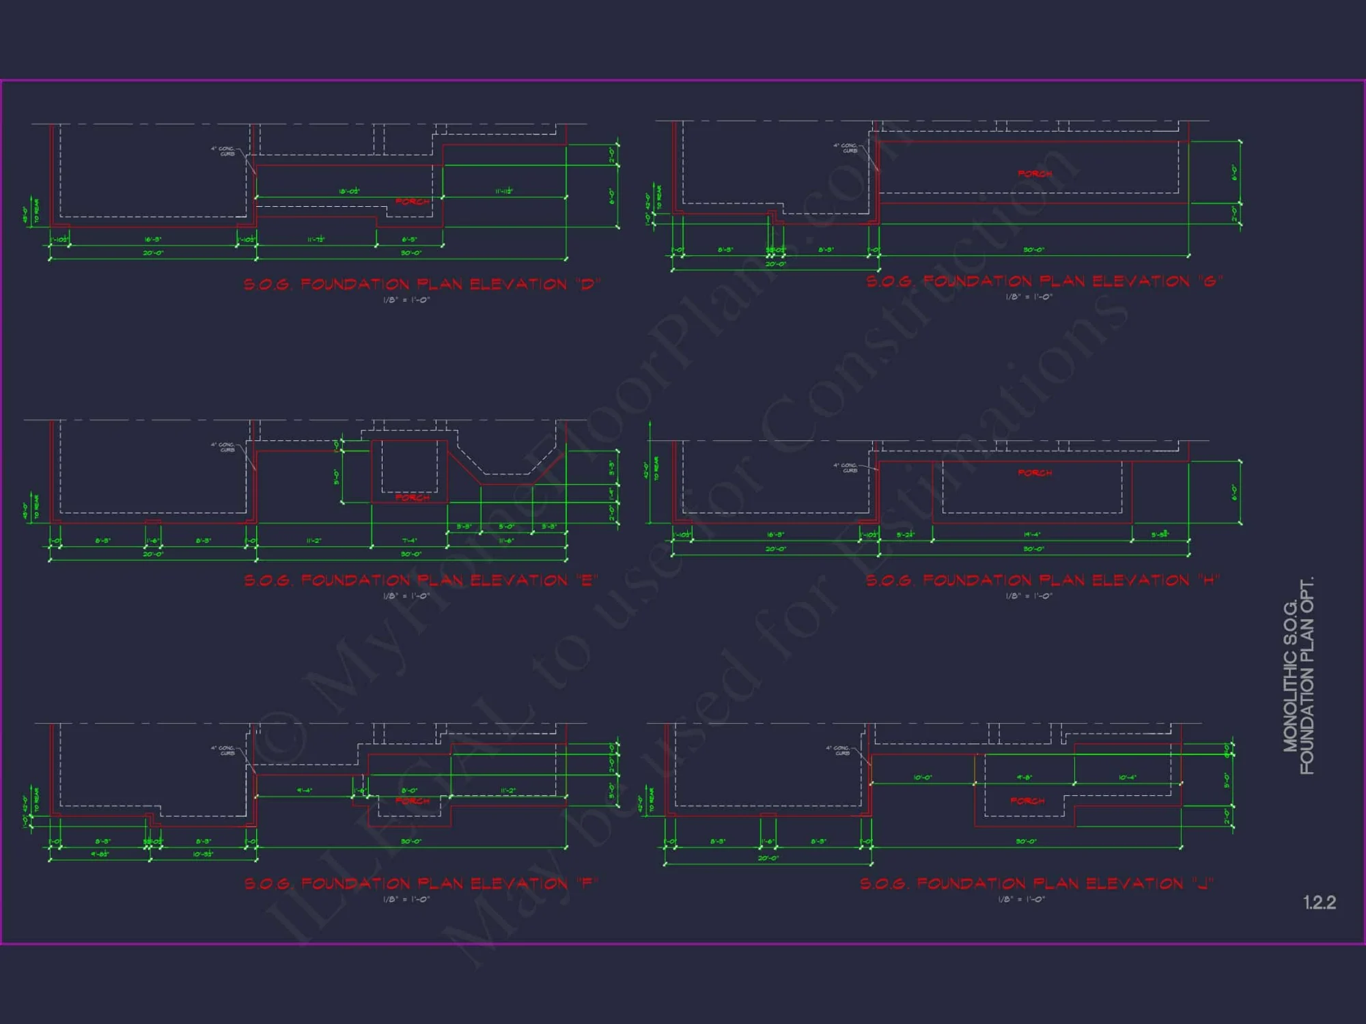Click the 30'-0" dimension in Elevation G
The width and height of the screenshot is (1366, 1024).
click(x=1033, y=250)
